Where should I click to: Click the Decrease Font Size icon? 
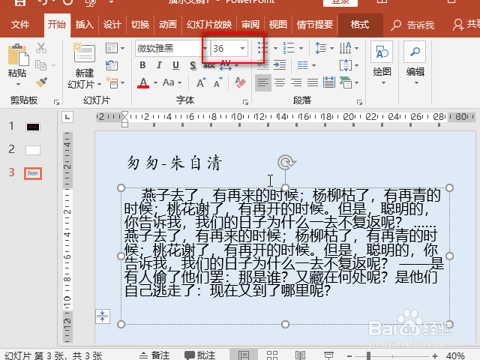(x=217, y=82)
